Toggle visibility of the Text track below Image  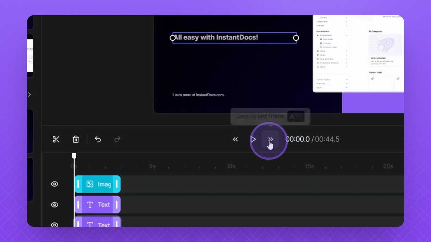tap(54, 205)
